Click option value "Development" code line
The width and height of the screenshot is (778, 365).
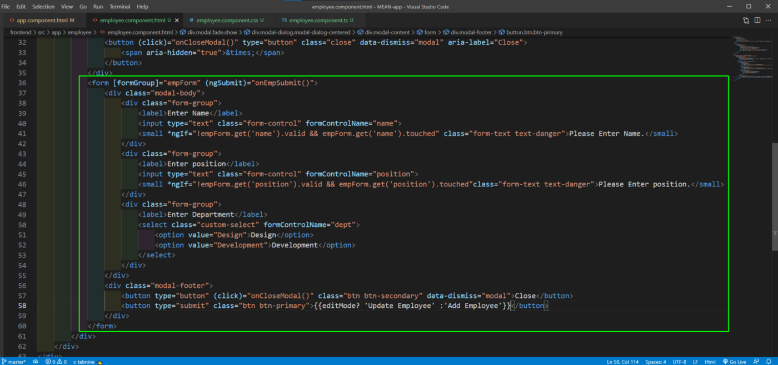click(255, 245)
